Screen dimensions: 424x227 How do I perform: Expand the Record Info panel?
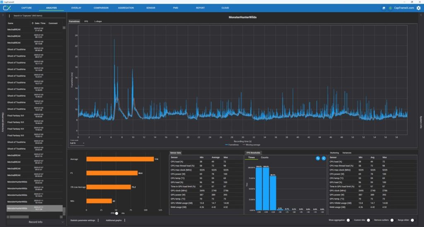click(36, 222)
